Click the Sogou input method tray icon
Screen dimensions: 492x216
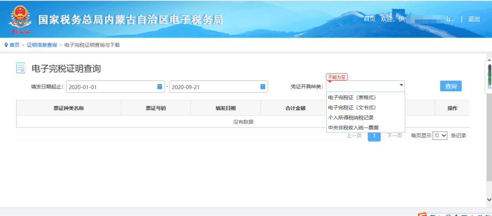pyautogui.click(x=422, y=215)
